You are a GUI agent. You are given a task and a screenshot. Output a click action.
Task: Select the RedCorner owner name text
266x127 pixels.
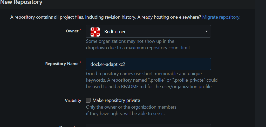(115, 32)
